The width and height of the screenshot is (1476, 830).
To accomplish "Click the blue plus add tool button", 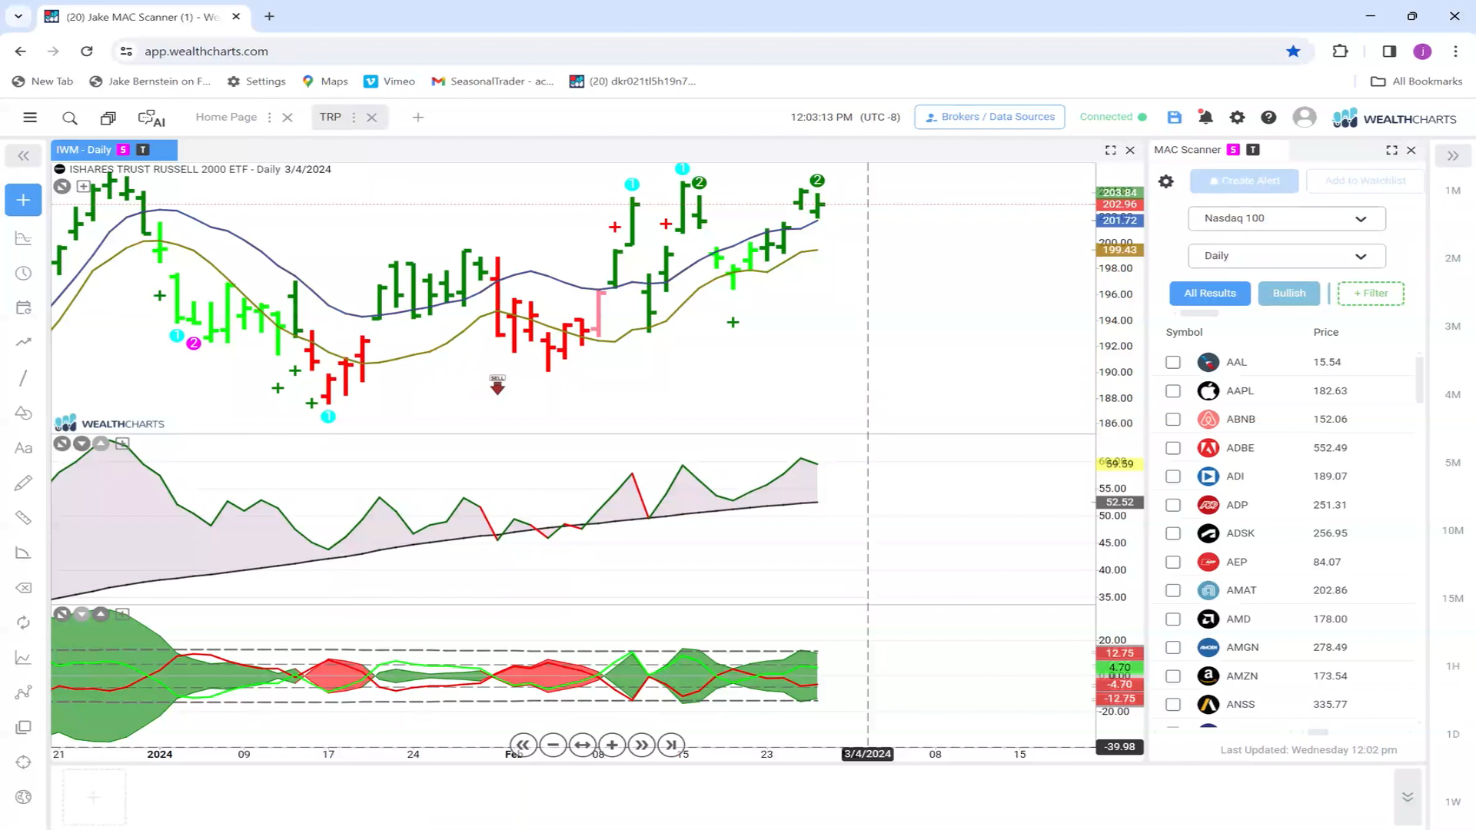I will [x=23, y=200].
